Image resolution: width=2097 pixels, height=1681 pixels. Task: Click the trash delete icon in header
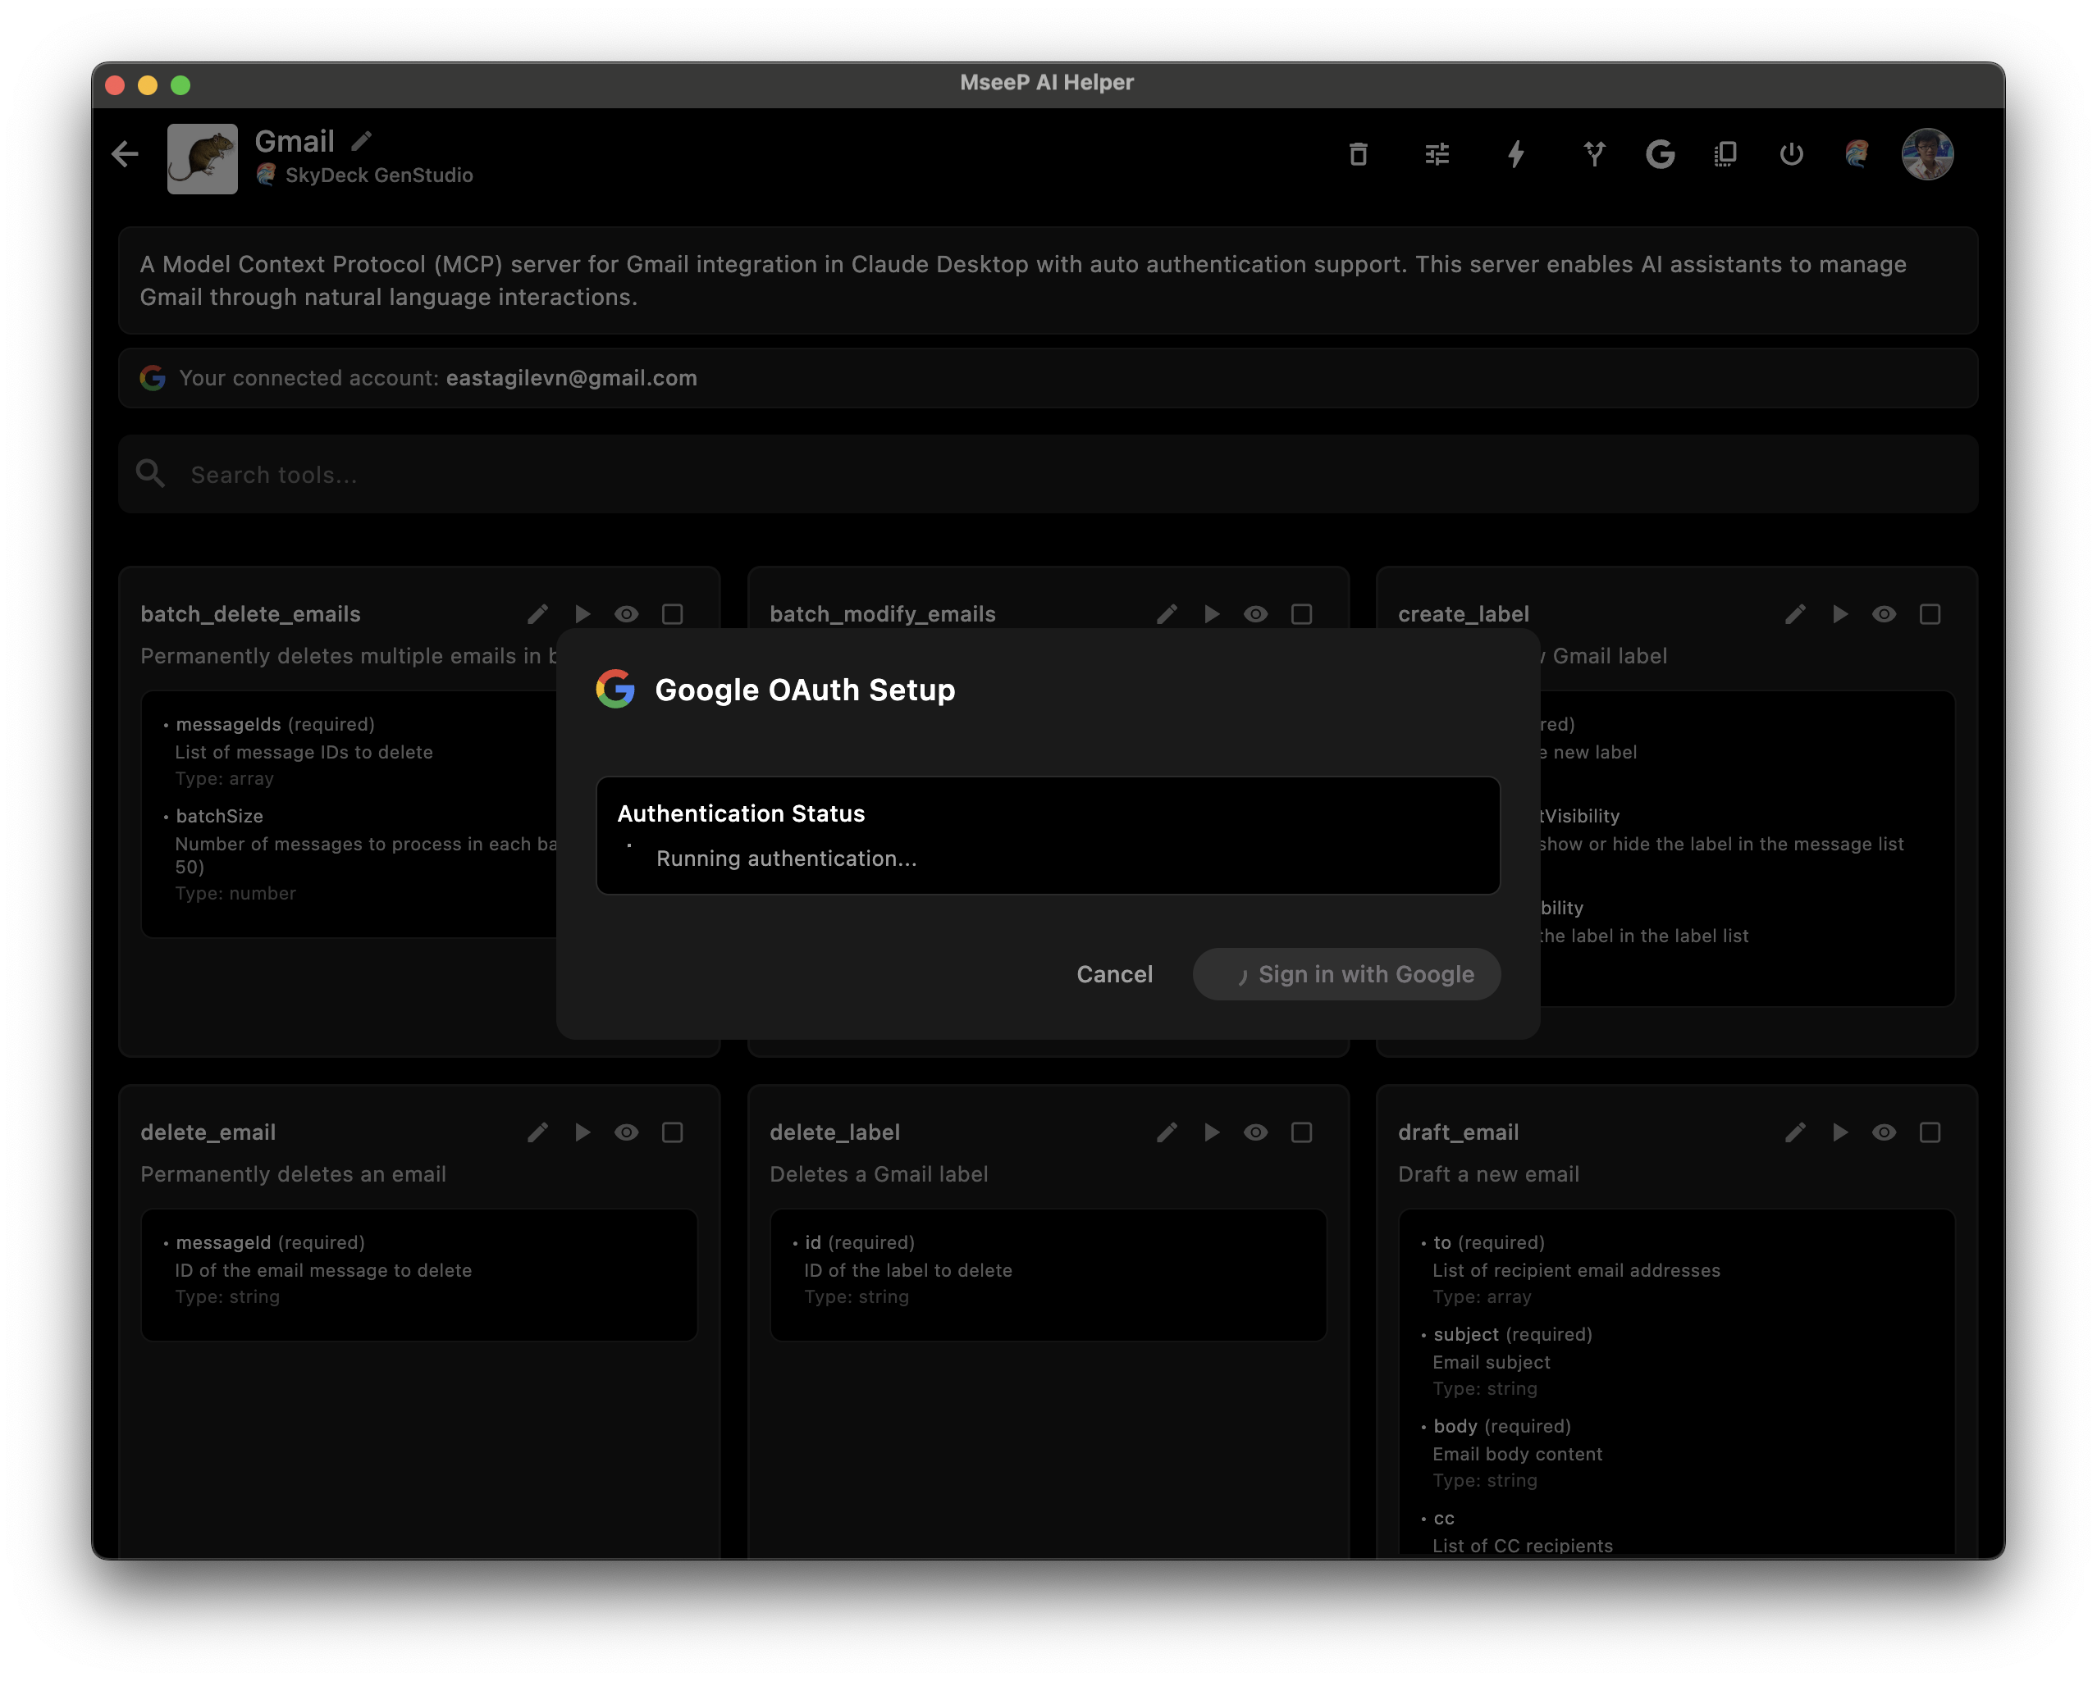click(1359, 153)
